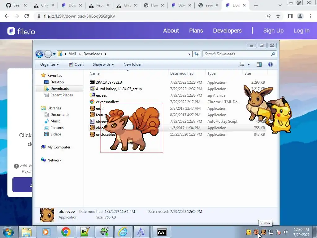Click Sign Up on file.io
This screenshot has width=317, height=238.
273,31
